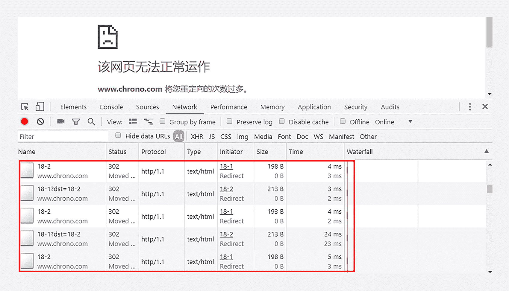Open the Performance tab

pyautogui.click(x=229, y=107)
